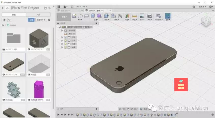Toggle visibility bulb of last browser folder

(x=65, y=47)
